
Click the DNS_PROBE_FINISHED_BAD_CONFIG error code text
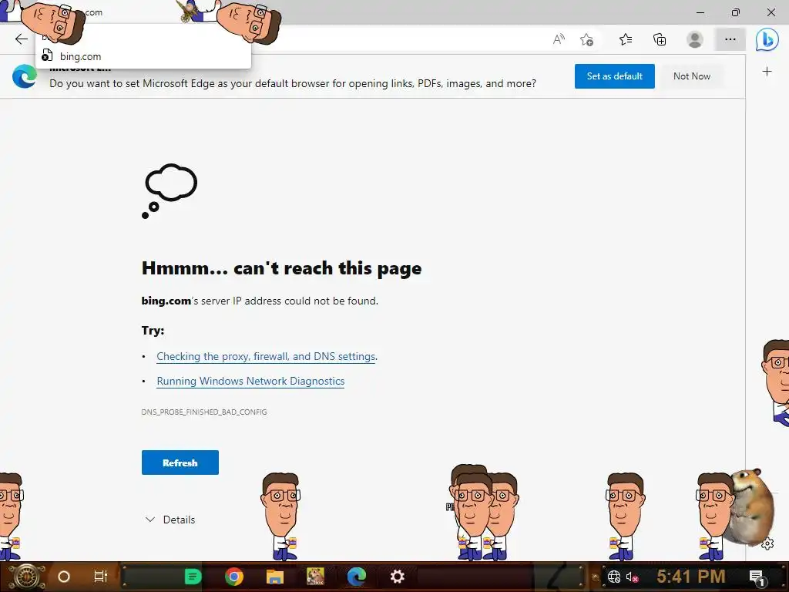[x=204, y=412]
